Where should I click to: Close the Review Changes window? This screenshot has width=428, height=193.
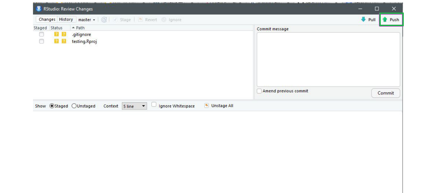point(394,9)
